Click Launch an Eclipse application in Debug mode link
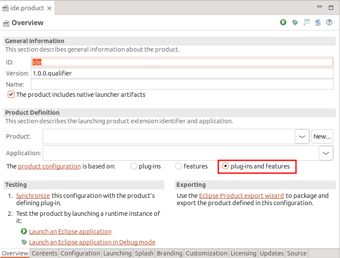Viewport: 340px width, 258px height. click(92, 242)
